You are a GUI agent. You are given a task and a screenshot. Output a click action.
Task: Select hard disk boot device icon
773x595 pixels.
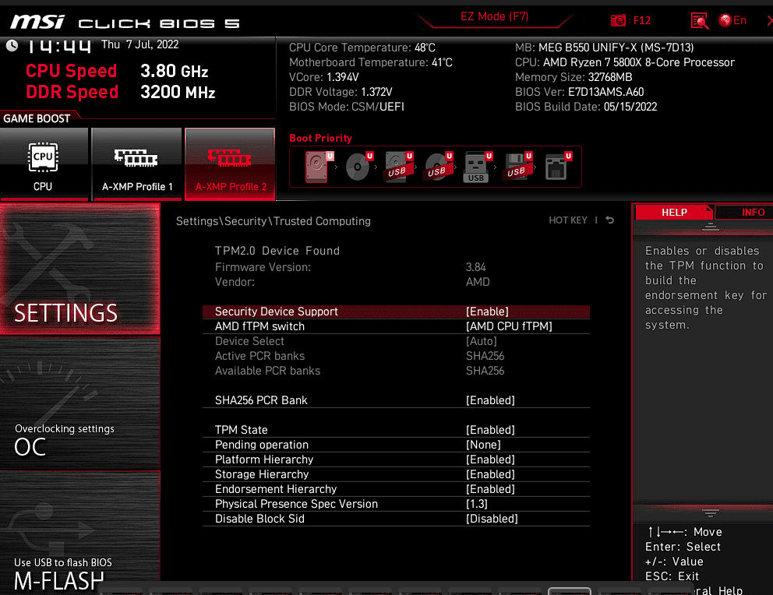[x=316, y=167]
